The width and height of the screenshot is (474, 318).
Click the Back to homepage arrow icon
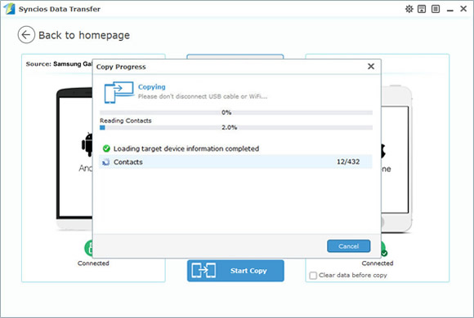(26, 35)
